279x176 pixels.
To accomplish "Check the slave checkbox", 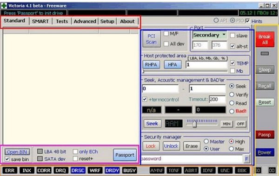I will 232,36.
